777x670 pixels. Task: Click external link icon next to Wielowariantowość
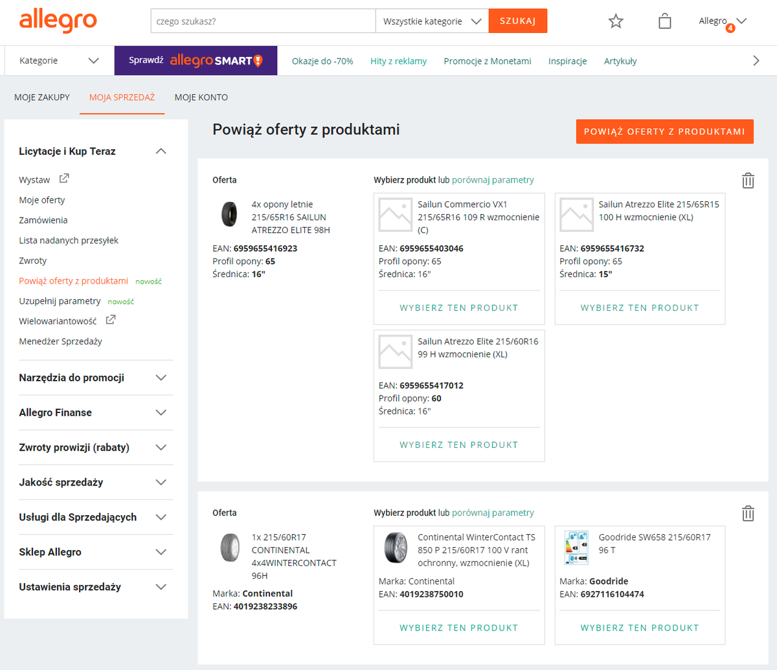111,320
